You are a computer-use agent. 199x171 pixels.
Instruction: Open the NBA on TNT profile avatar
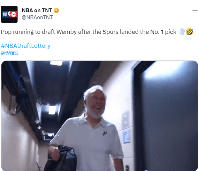(9, 14)
